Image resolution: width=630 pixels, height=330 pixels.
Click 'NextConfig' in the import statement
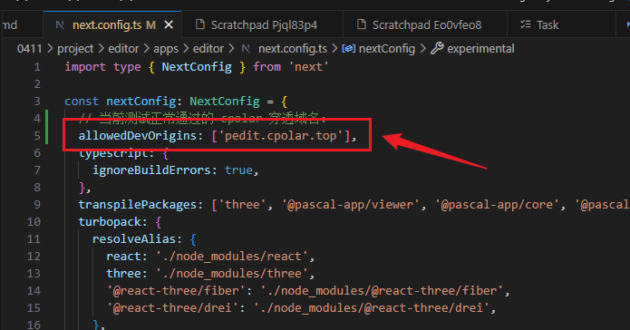(x=197, y=67)
